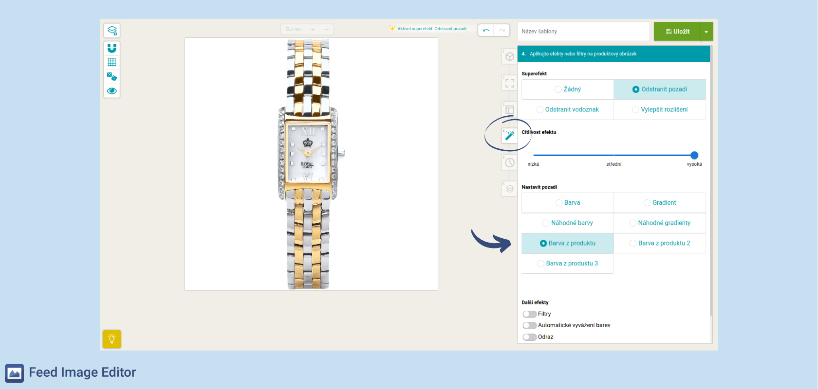Click the undo arrow

tap(486, 31)
